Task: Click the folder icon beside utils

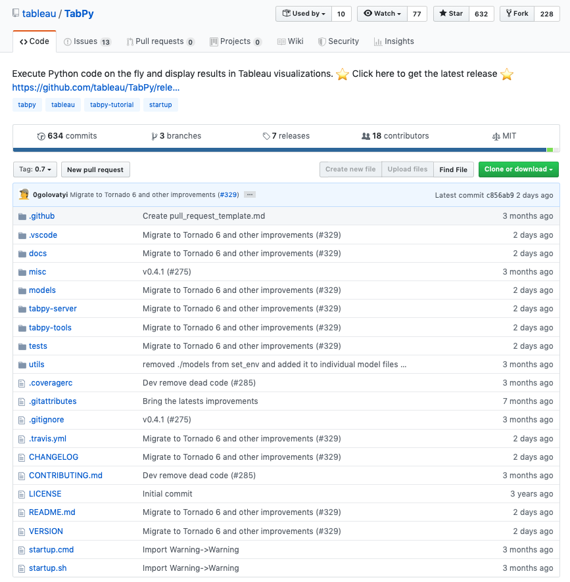Action: 22,365
